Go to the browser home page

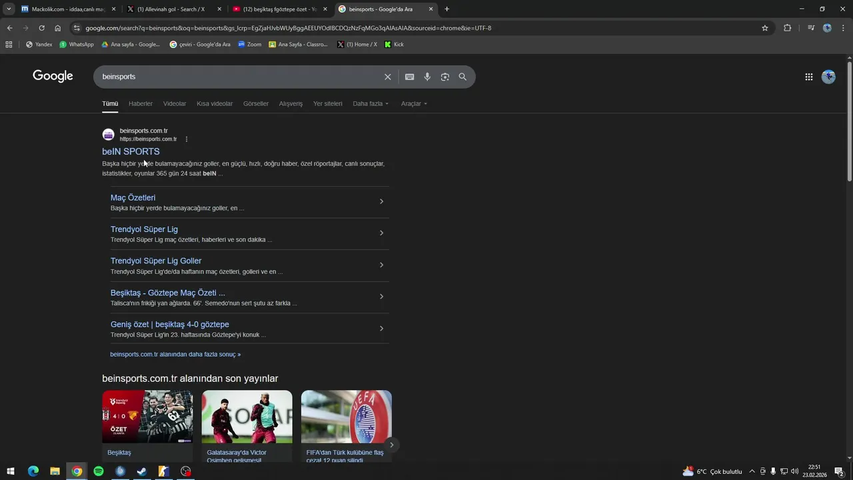pyautogui.click(x=57, y=28)
